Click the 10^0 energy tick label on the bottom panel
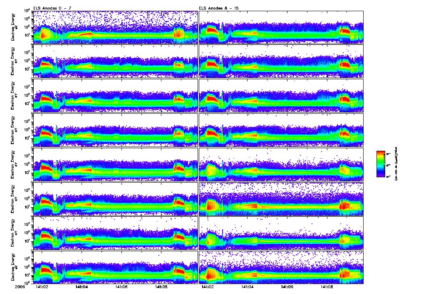The height and width of the screenshot is (294, 426). (27, 283)
